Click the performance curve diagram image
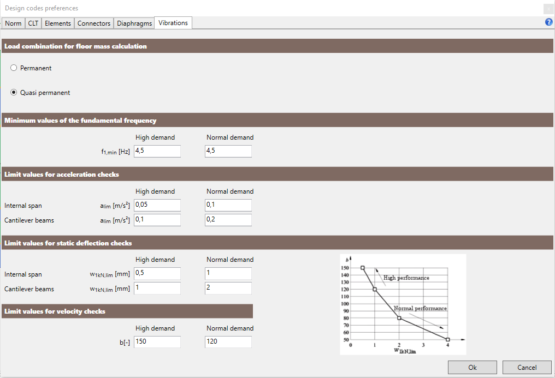Viewport: 555px width, 378px height. click(403, 304)
